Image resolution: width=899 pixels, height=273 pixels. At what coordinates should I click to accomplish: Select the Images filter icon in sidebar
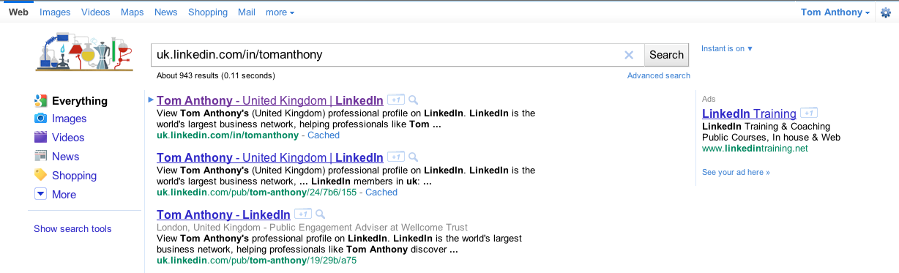point(40,119)
